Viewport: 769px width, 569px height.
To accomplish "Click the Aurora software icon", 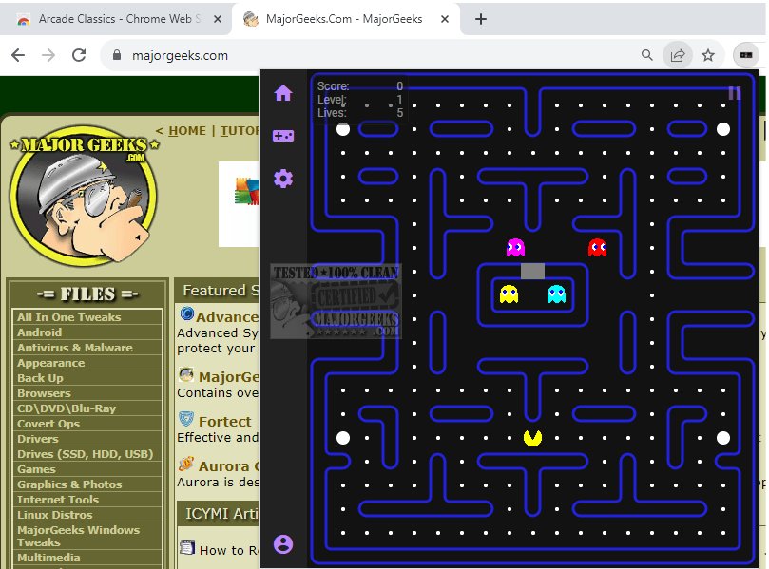I will [186, 464].
